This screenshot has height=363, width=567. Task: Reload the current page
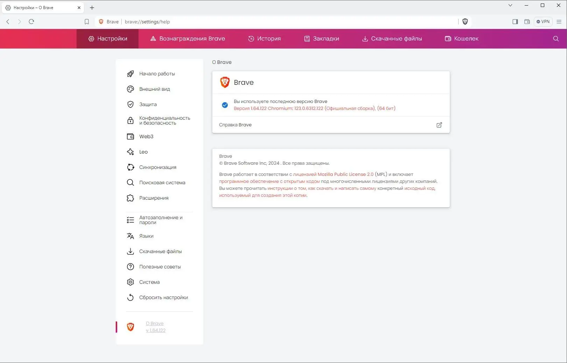(x=31, y=22)
